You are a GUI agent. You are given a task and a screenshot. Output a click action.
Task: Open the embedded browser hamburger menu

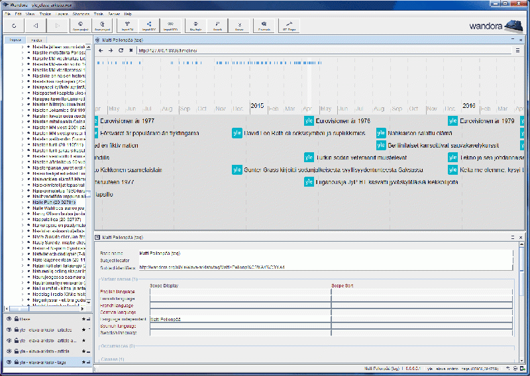click(x=517, y=50)
